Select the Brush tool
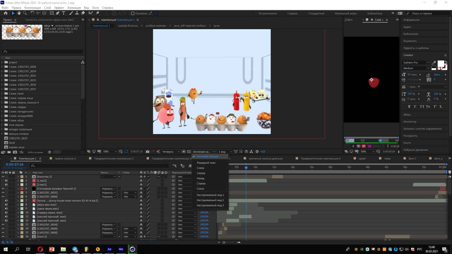The image size is (452, 254). 71,13
